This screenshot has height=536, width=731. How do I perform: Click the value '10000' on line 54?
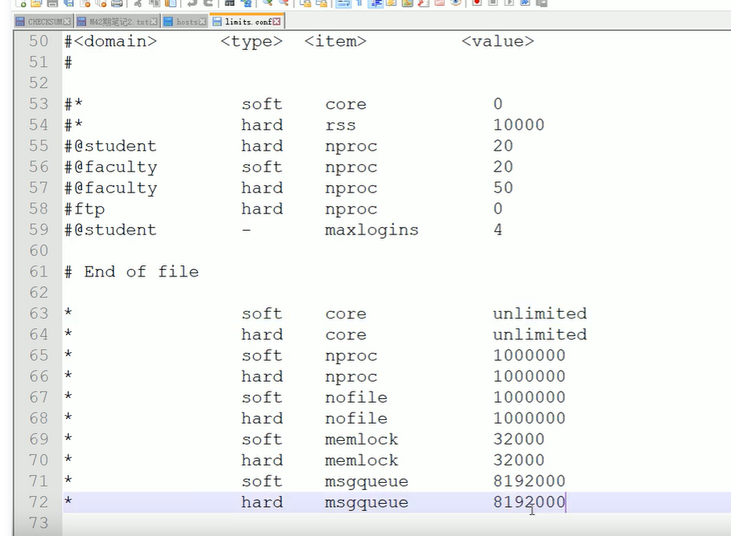(519, 125)
